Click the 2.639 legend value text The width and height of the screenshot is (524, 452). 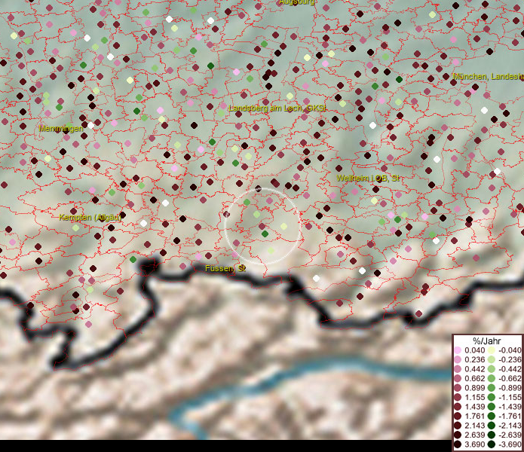474,435
